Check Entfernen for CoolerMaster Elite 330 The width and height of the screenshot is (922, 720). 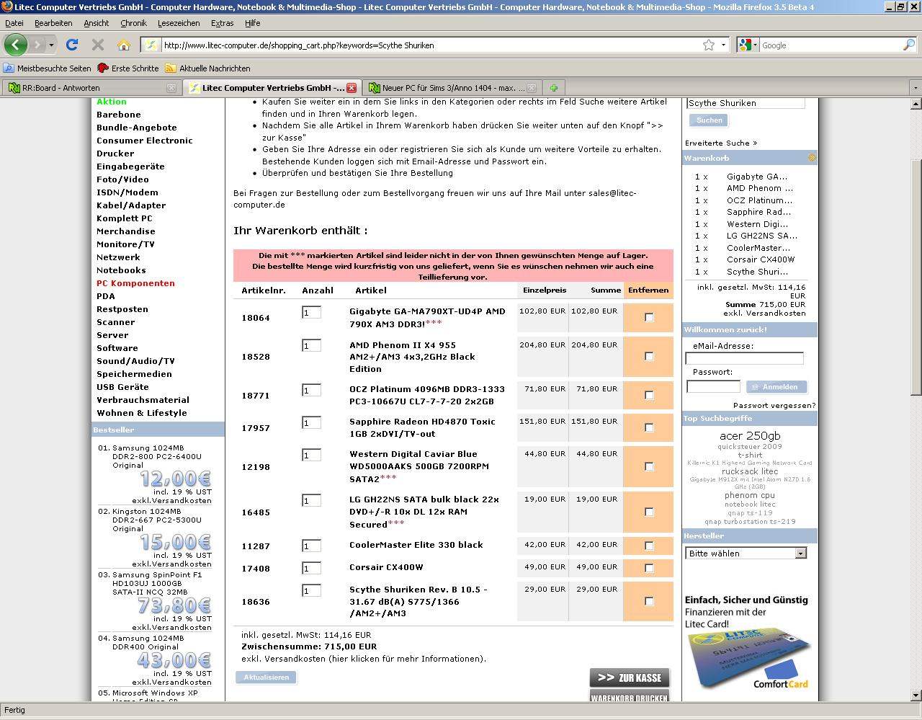pyautogui.click(x=649, y=546)
